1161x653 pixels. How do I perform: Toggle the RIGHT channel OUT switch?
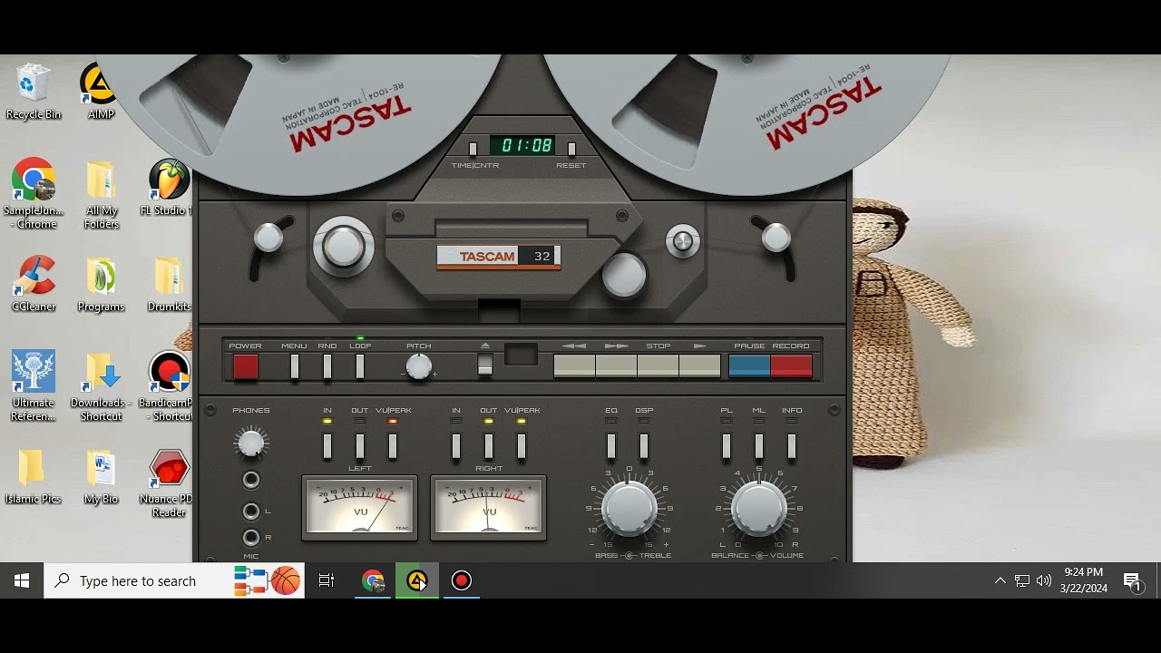489,446
